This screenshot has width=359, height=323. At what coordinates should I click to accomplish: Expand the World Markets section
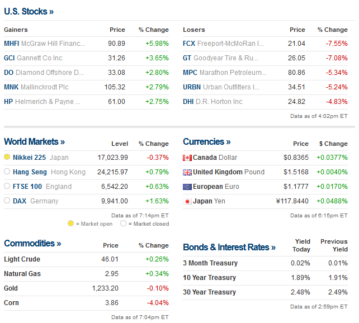(x=34, y=142)
